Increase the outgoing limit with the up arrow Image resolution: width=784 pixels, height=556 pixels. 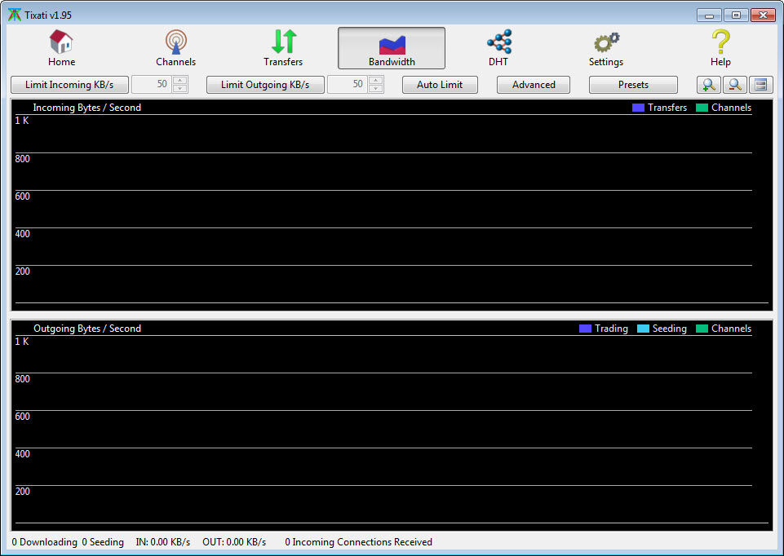376,81
